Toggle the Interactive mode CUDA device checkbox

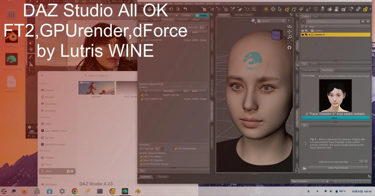tap(142, 99)
